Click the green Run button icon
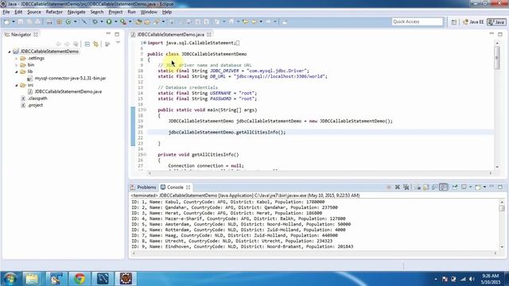Screen dimensions: 509x286 click(x=109, y=21)
